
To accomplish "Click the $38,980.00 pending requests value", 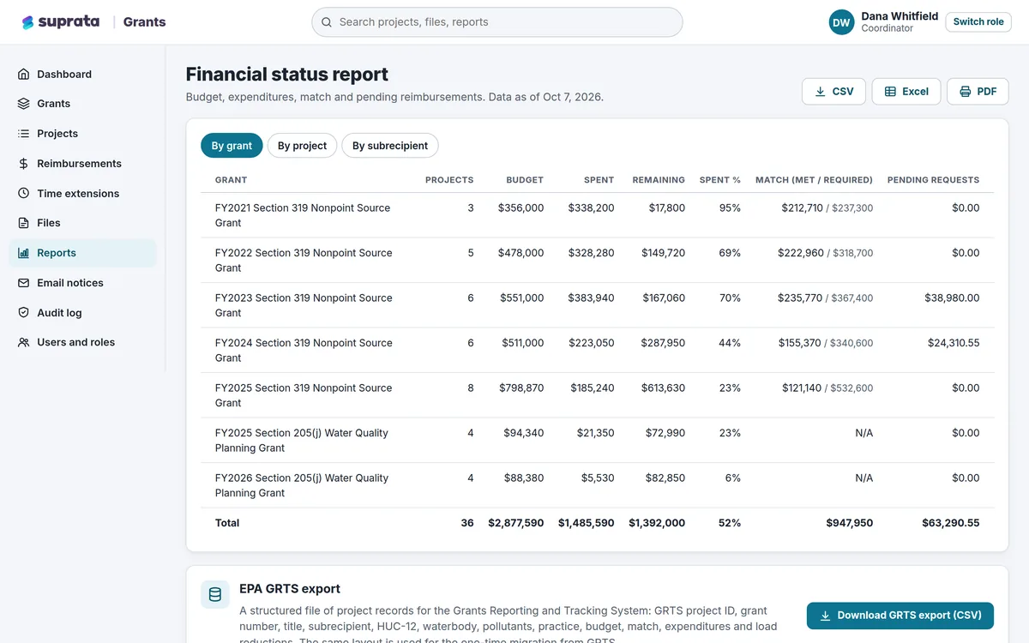I will coord(952,298).
